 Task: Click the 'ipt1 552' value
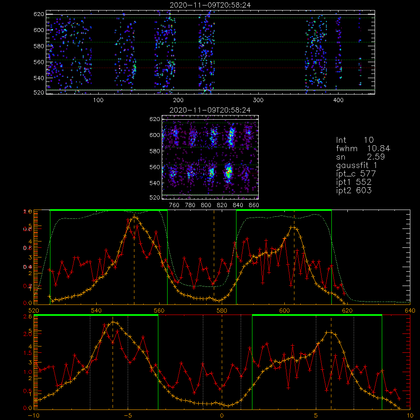click(354, 182)
